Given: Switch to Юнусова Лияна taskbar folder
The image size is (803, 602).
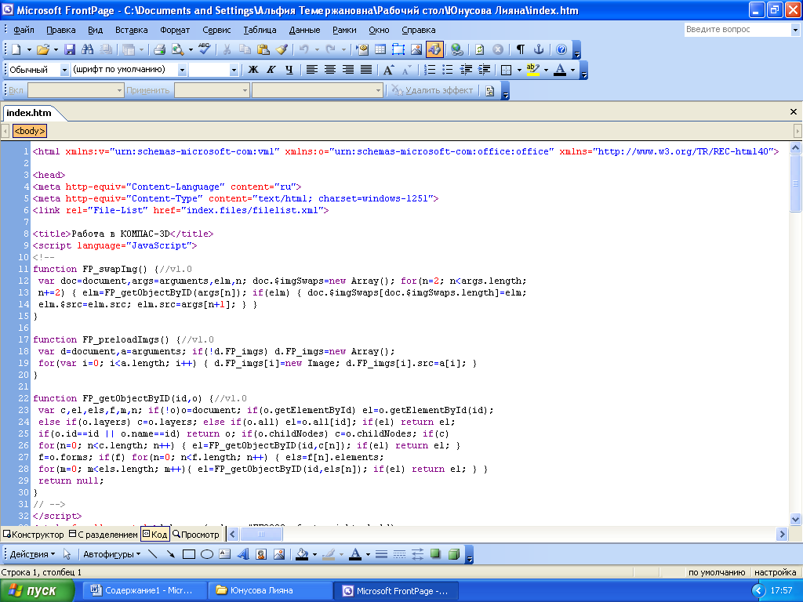Looking at the screenshot, I should [x=270, y=591].
